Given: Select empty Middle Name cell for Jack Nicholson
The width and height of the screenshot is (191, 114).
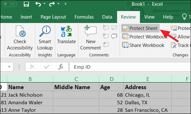Looking at the screenshot, I should pyautogui.click(x=76, y=95).
